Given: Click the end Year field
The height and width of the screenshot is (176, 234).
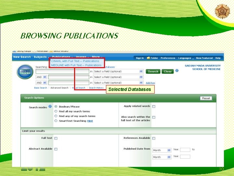Looking at the screenshot, I should coord(185,157).
